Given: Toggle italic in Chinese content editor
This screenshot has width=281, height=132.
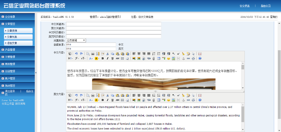Looking at the screenshot, I should tap(107, 58).
